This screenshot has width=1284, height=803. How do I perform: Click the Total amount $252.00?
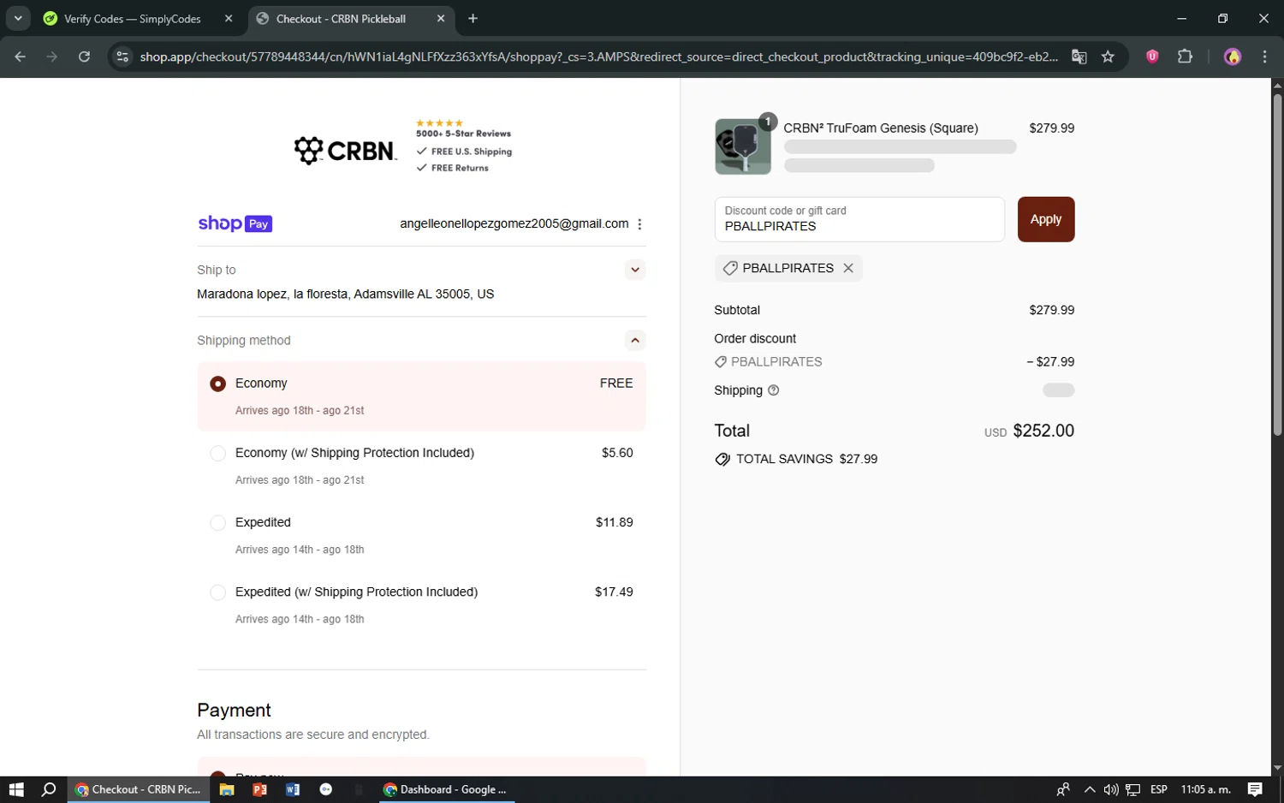coord(1043,431)
